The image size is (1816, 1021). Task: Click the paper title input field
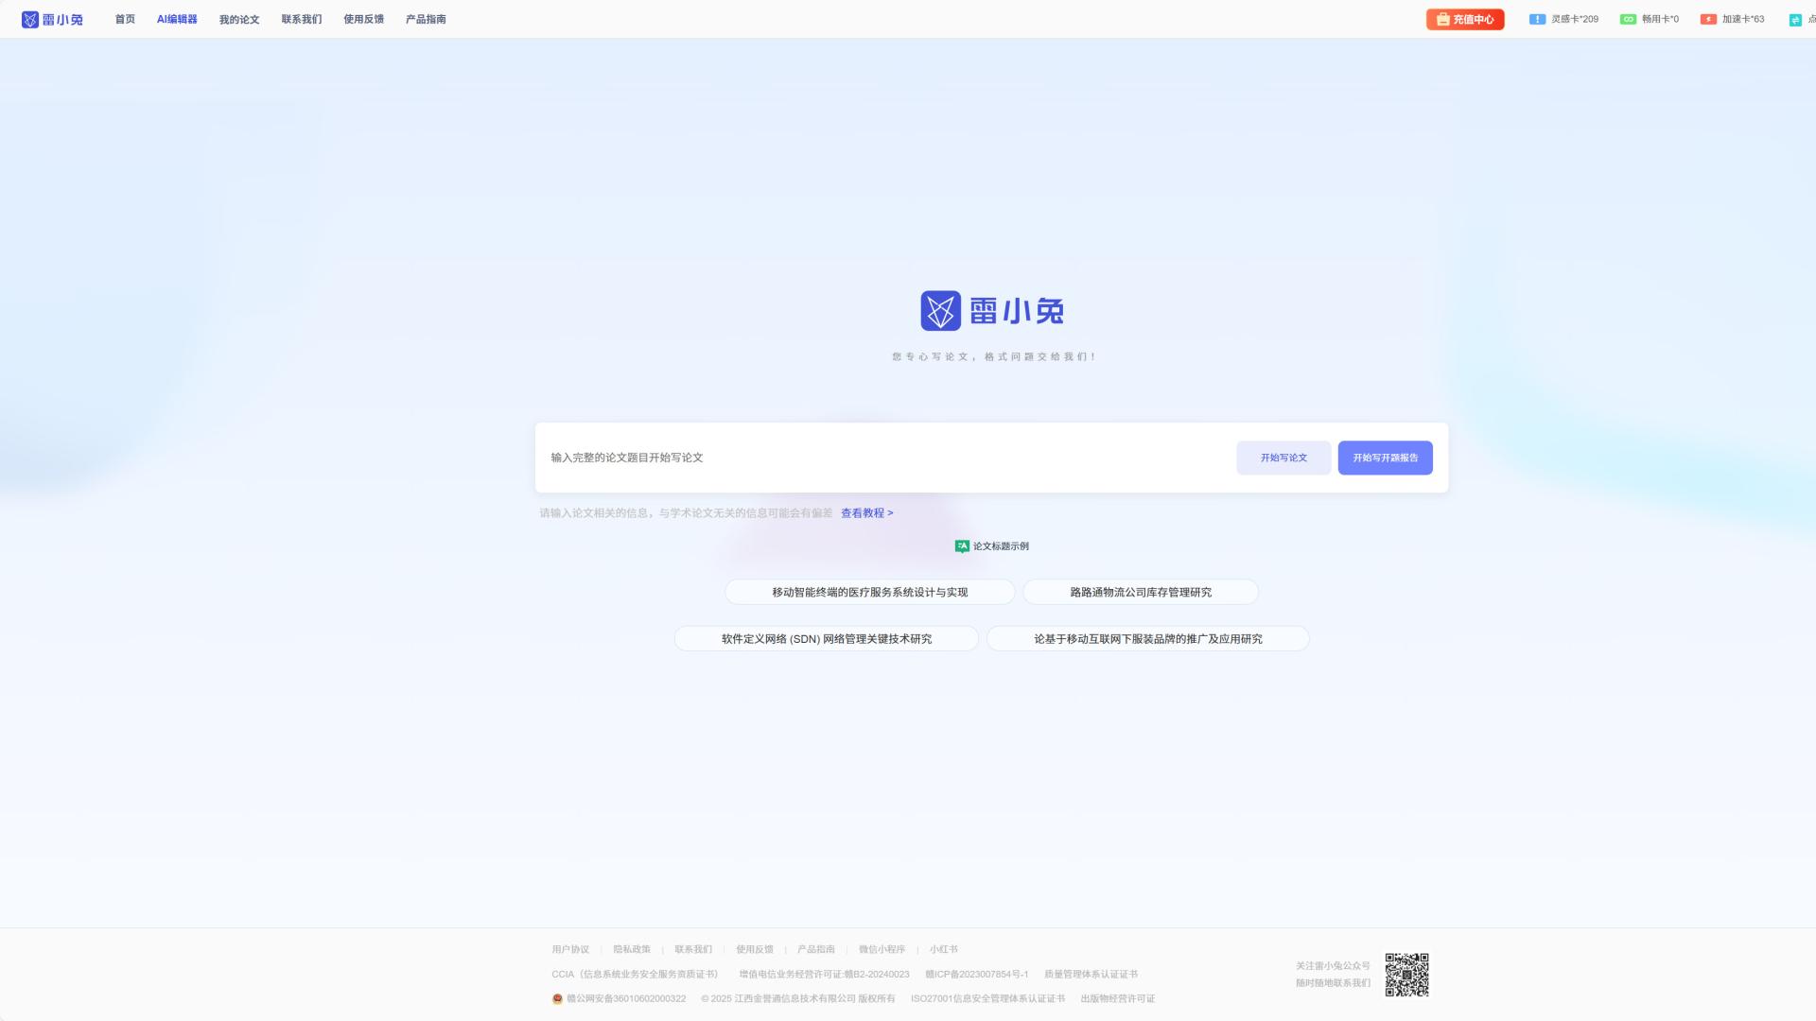point(851,458)
